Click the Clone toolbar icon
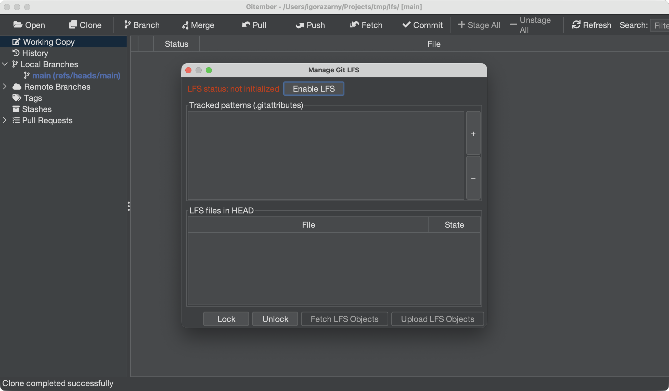The height and width of the screenshot is (391, 669). 73,25
